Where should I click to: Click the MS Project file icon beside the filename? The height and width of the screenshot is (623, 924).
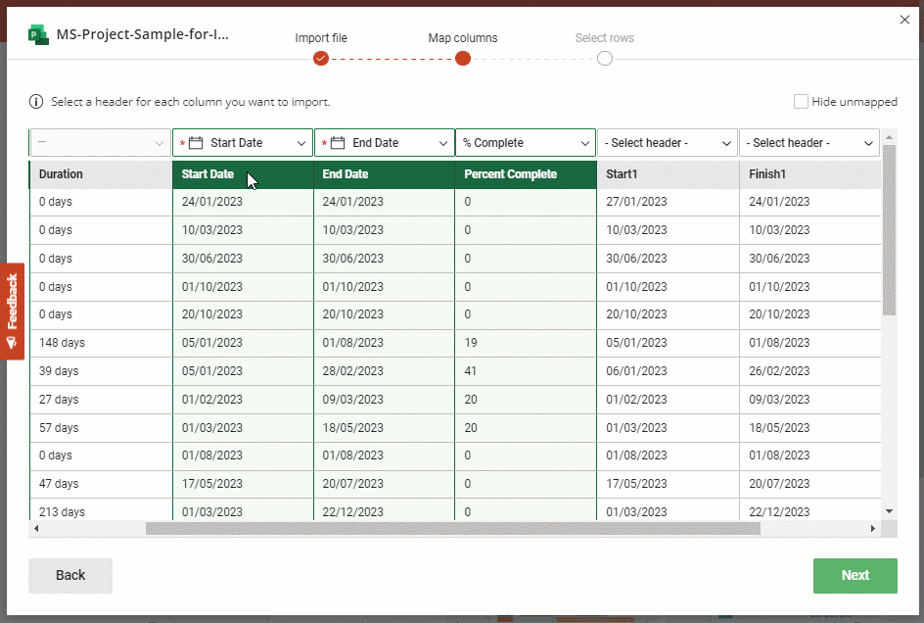coord(38,34)
